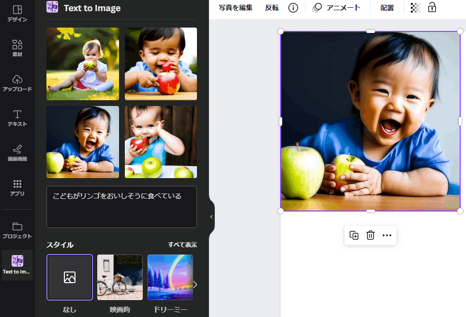Collapse the side panel with arrow handle

click(x=211, y=217)
